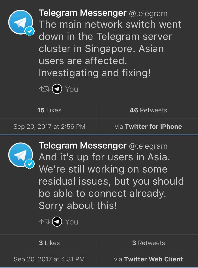Open the 3 Retweets list
Image resolution: width=198 pixels, height=268 pixels.
(148, 243)
